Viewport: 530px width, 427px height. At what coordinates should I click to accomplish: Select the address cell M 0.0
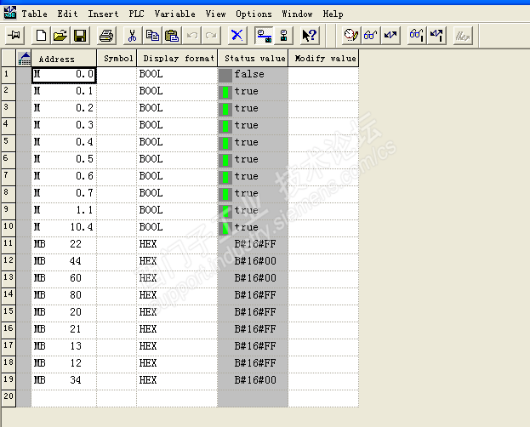click(x=64, y=75)
